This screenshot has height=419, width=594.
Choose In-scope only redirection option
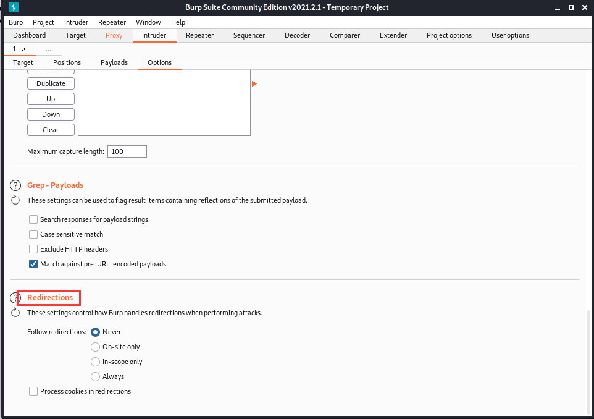pyautogui.click(x=96, y=362)
